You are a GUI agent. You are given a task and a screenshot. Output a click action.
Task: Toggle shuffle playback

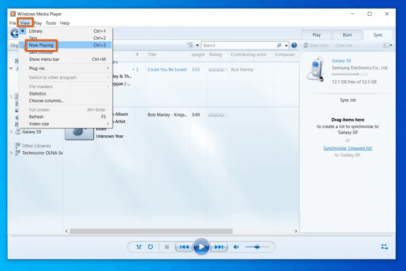[138, 247]
